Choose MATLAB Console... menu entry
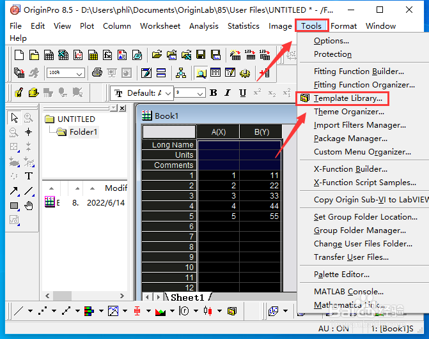Screen dimensions: 429x339 point(348,292)
